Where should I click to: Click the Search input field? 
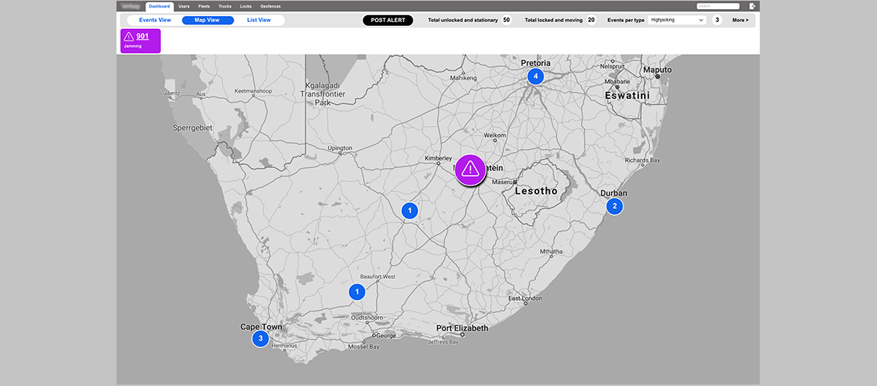click(718, 6)
